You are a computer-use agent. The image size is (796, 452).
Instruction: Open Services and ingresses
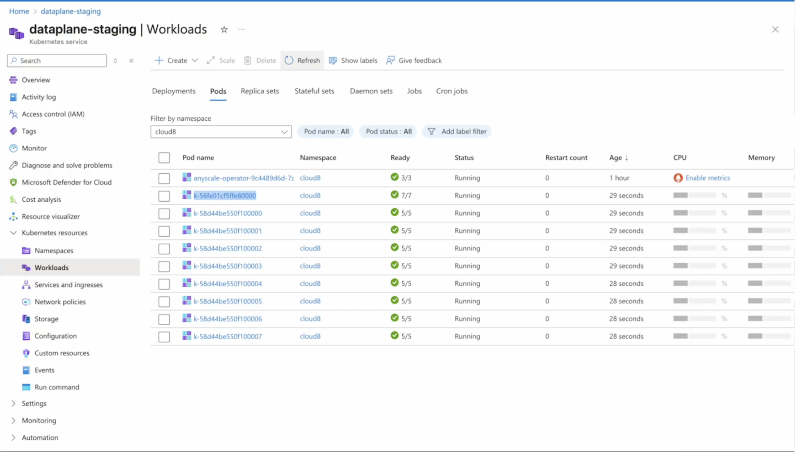pyautogui.click(x=68, y=284)
